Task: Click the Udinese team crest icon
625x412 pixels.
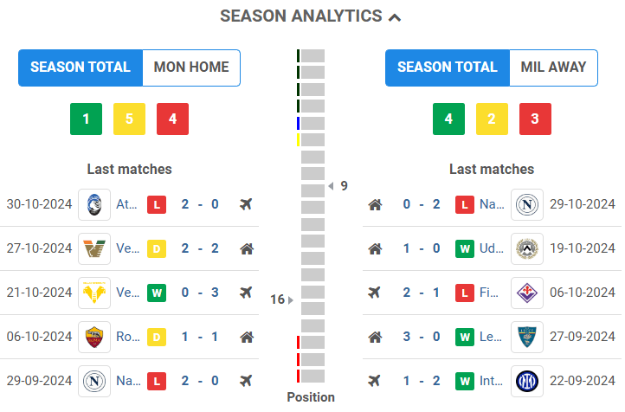Action: (527, 249)
